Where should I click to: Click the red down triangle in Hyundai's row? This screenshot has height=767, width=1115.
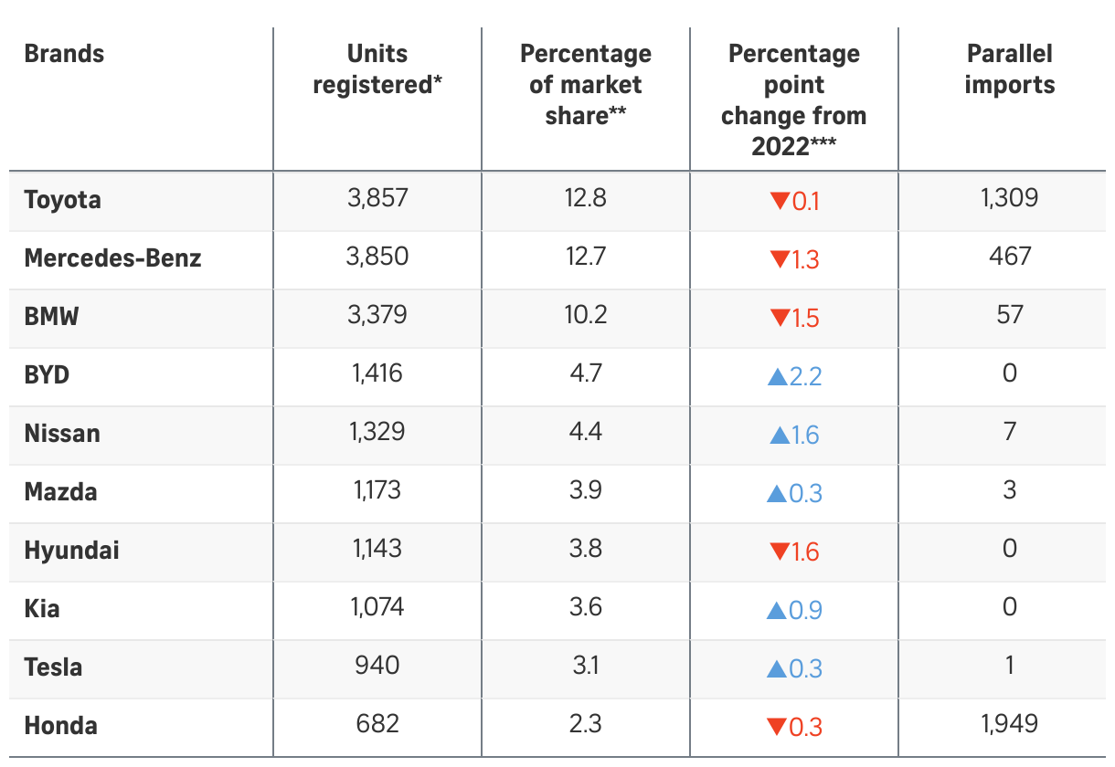pos(780,552)
